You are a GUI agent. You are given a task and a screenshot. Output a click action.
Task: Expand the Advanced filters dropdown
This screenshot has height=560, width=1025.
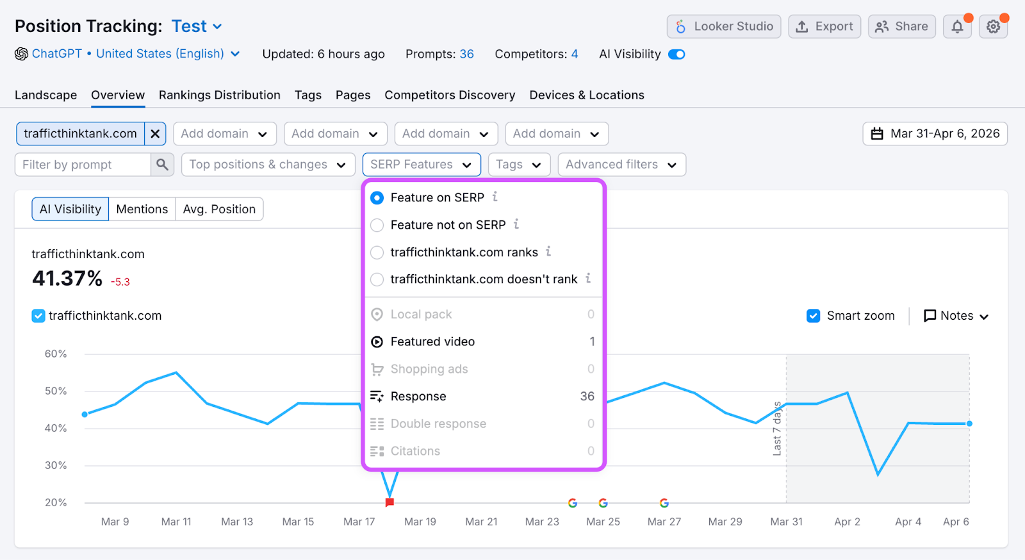click(621, 165)
